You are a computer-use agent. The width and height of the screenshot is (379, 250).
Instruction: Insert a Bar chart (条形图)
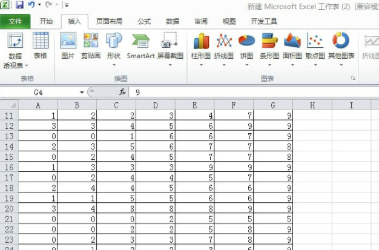tap(269, 50)
